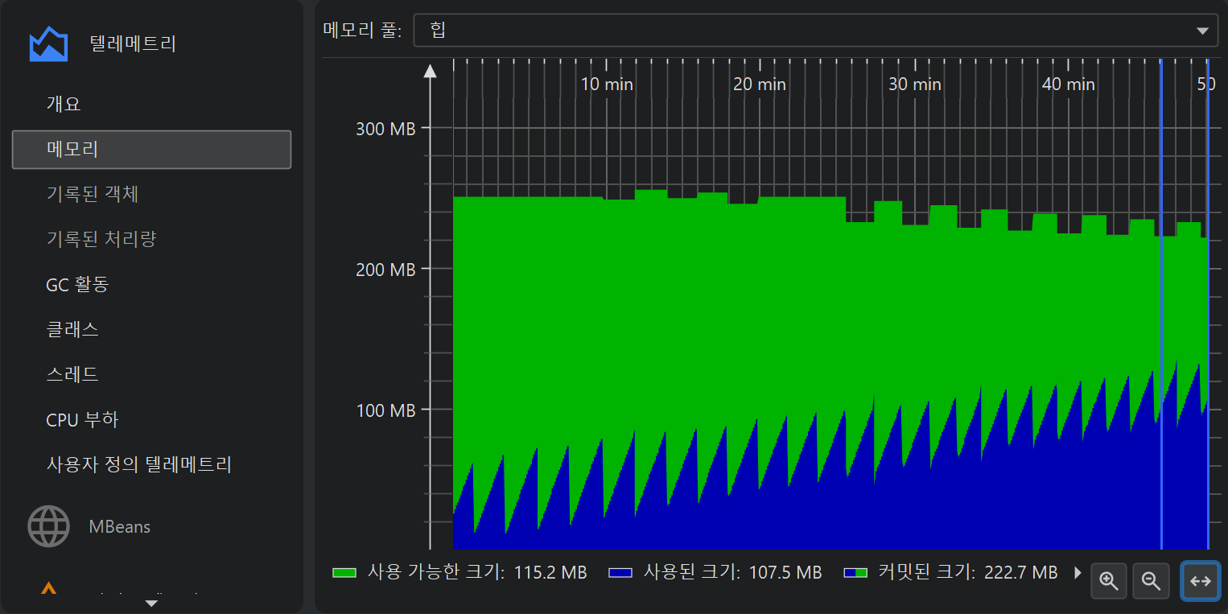
Task: Toggle fit-to-window horizontal arrows button
Action: (1200, 580)
